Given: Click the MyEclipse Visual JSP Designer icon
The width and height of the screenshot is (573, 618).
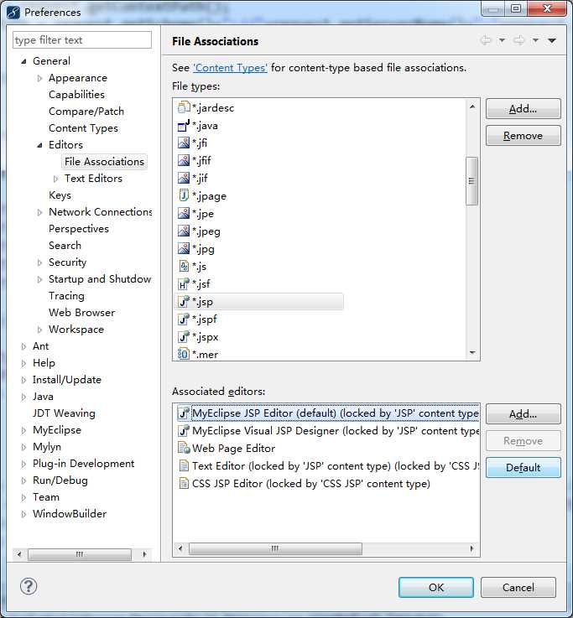Looking at the screenshot, I should tap(184, 430).
